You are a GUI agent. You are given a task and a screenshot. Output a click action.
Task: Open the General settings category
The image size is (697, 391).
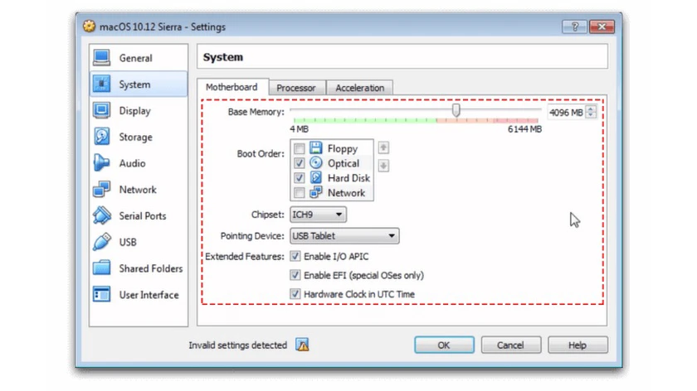pyautogui.click(x=139, y=58)
